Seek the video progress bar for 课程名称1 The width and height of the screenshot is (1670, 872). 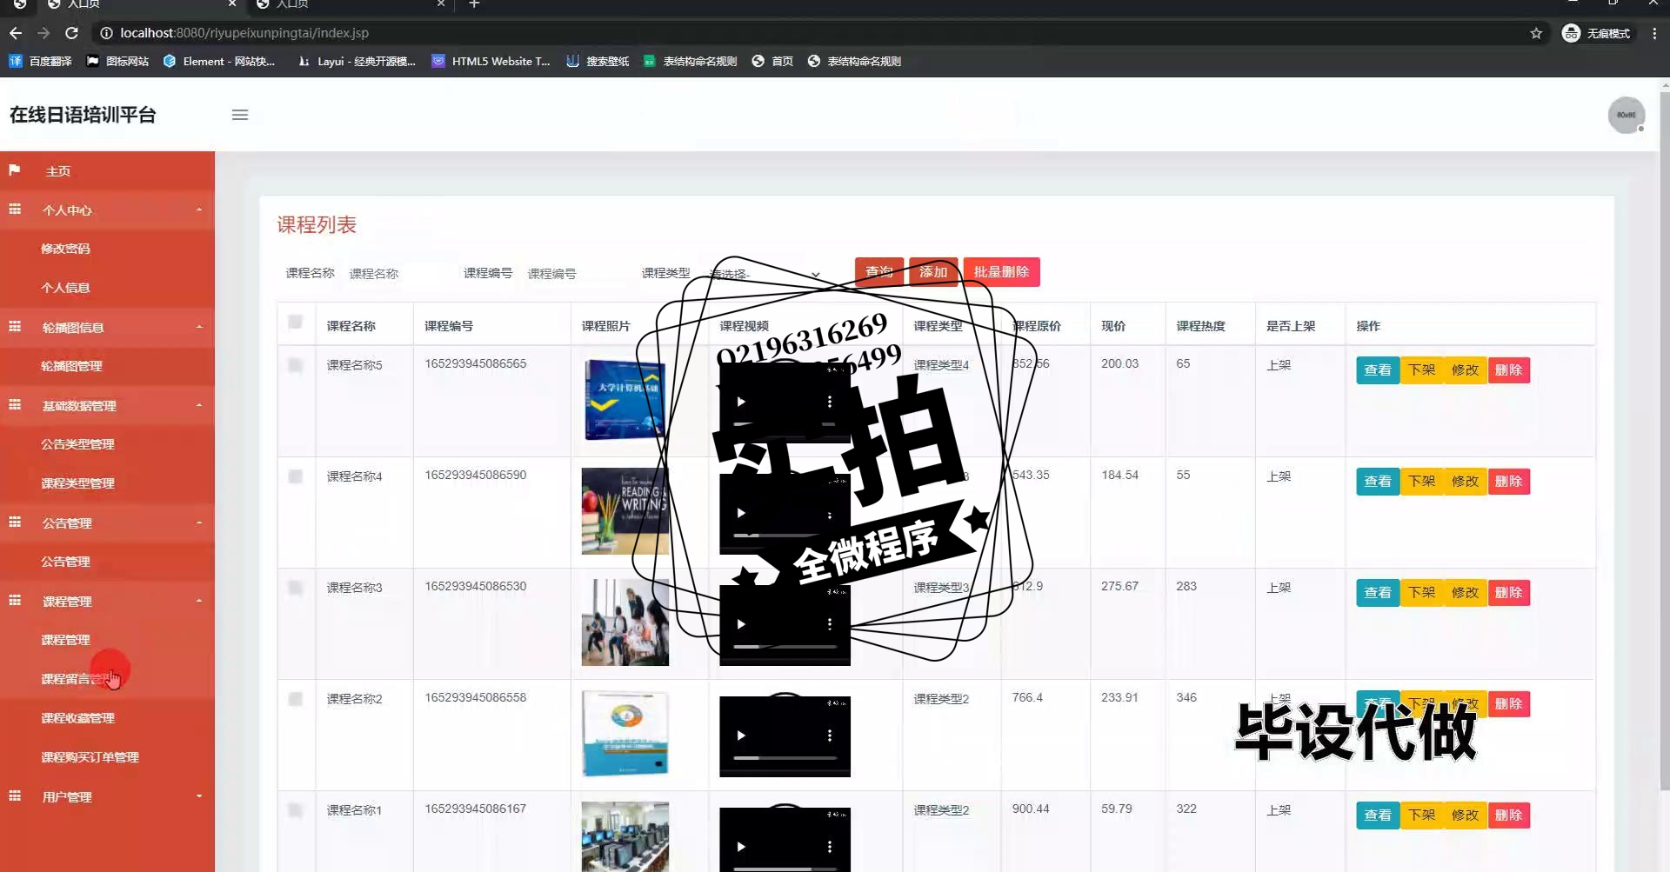785,869
